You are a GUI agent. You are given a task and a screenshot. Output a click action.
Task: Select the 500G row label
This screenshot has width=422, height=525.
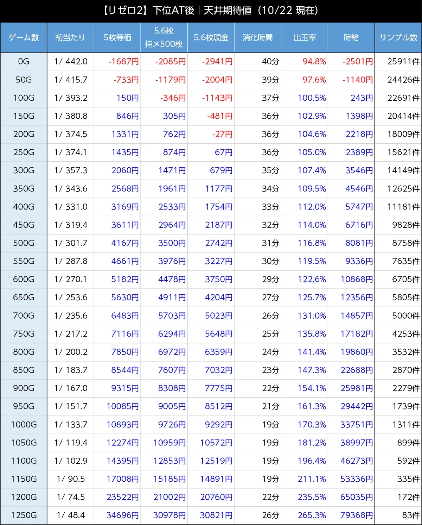(24, 243)
